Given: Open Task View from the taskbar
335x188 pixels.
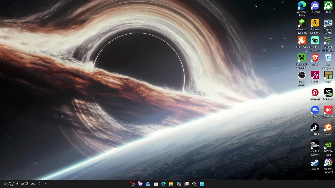Looking at the screenshot, I should (187, 184).
